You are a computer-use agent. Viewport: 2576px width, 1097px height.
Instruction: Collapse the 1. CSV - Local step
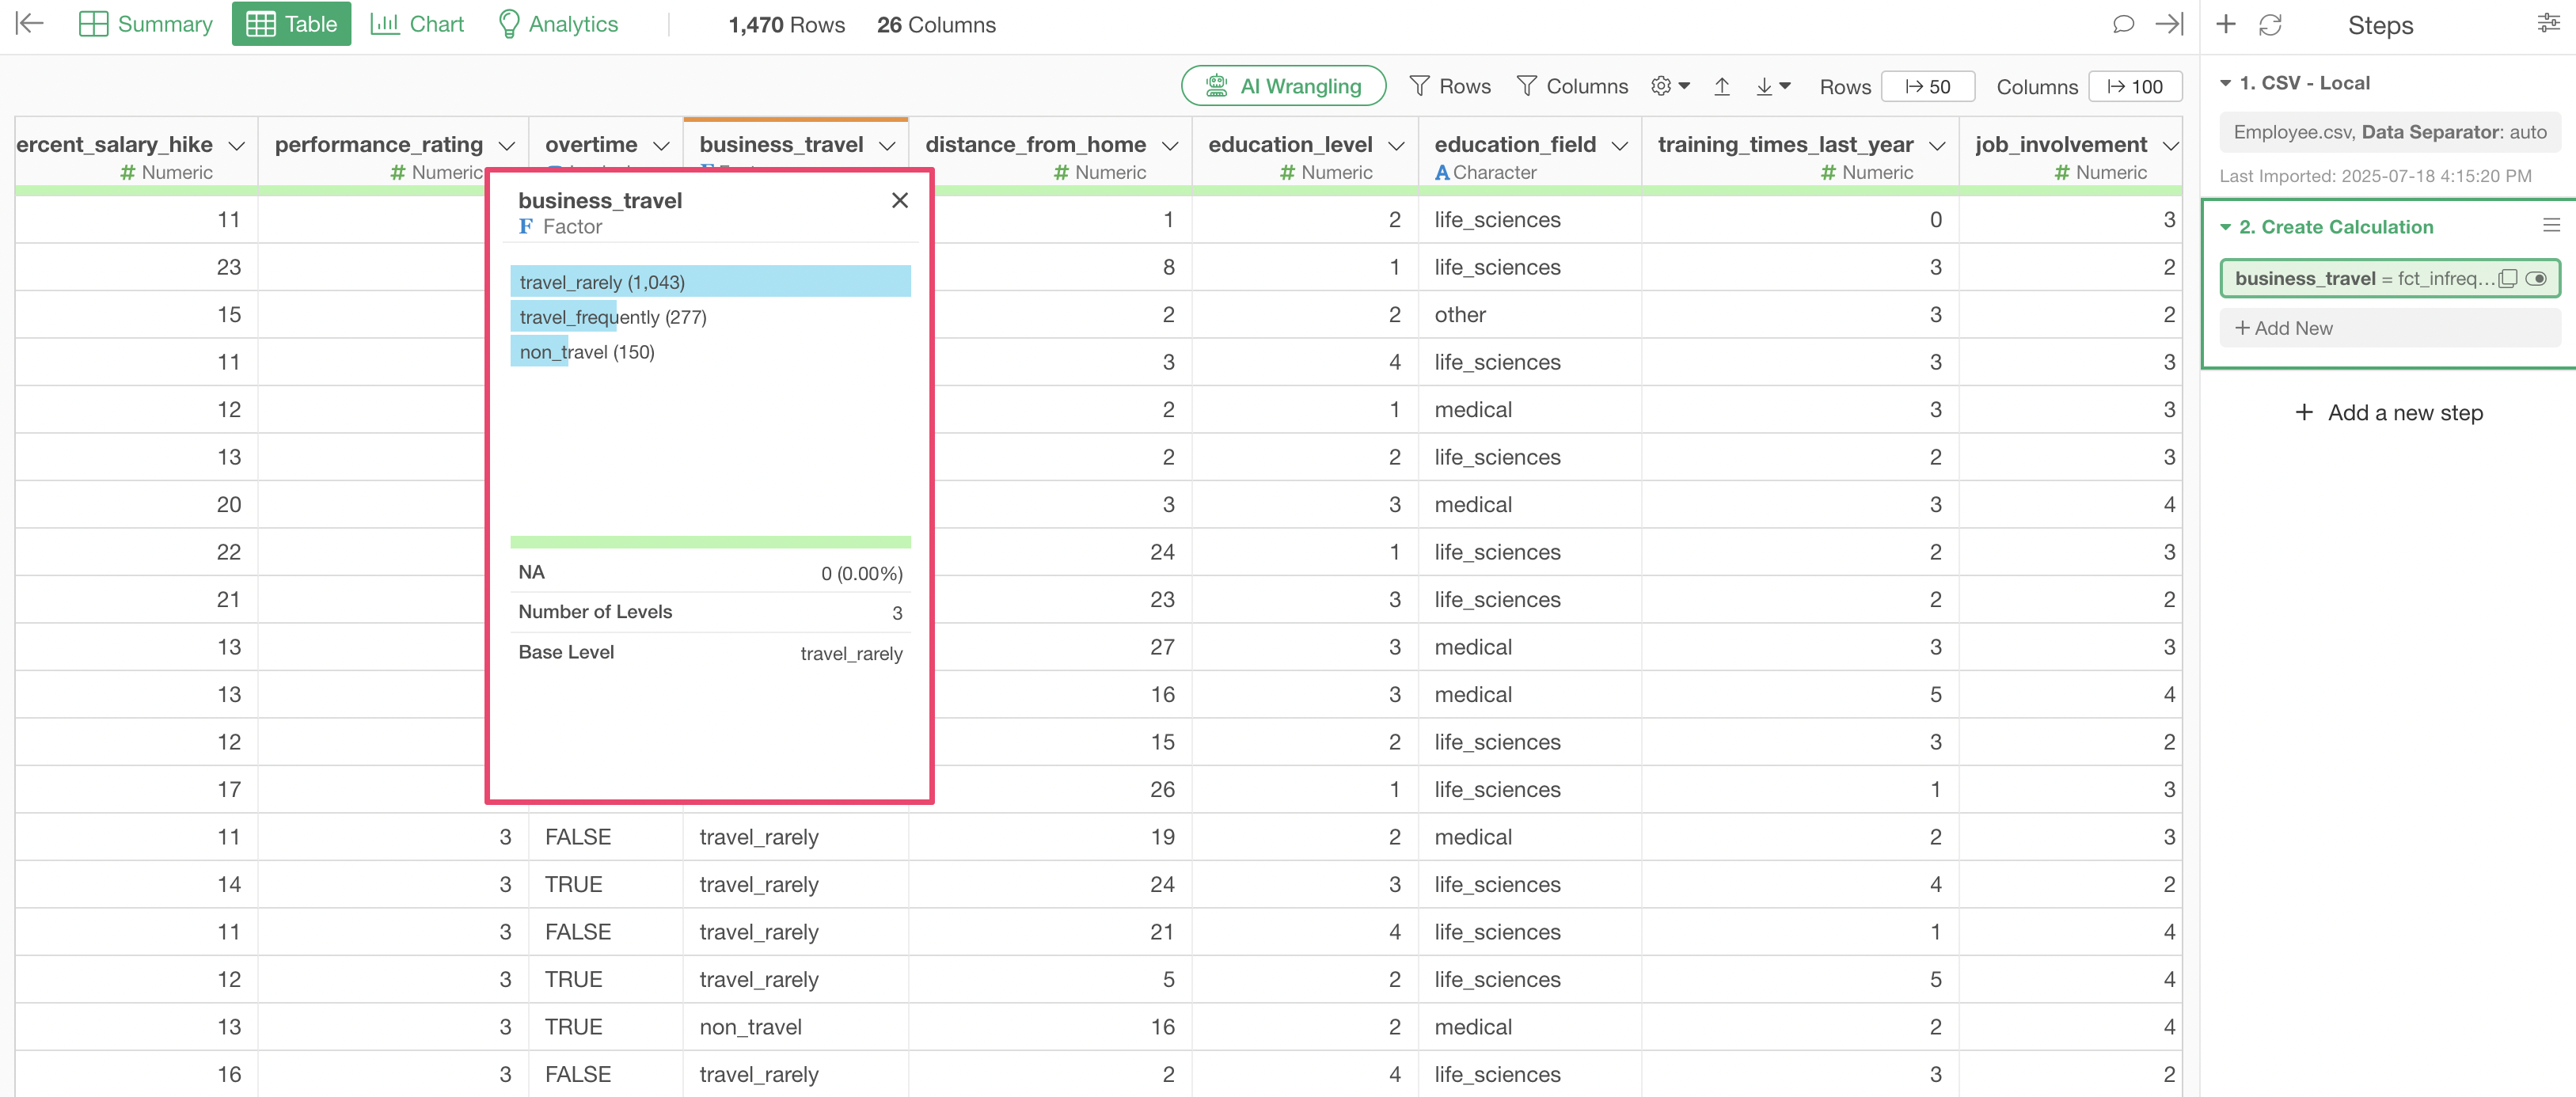click(2226, 83)
